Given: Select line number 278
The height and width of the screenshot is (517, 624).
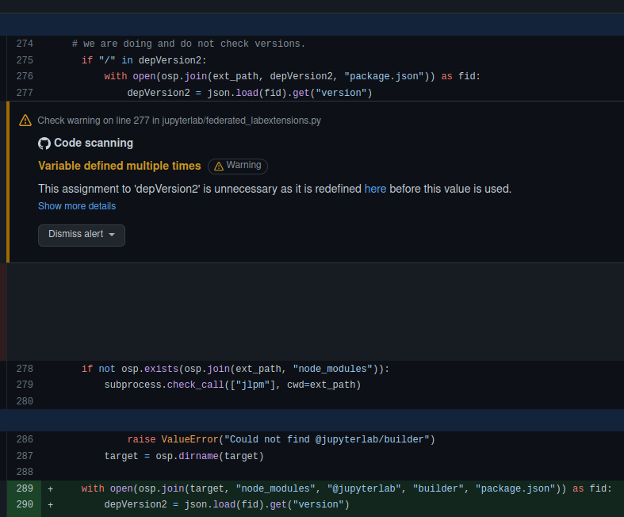Looking at the screenshot, I should tap(25, 369).
